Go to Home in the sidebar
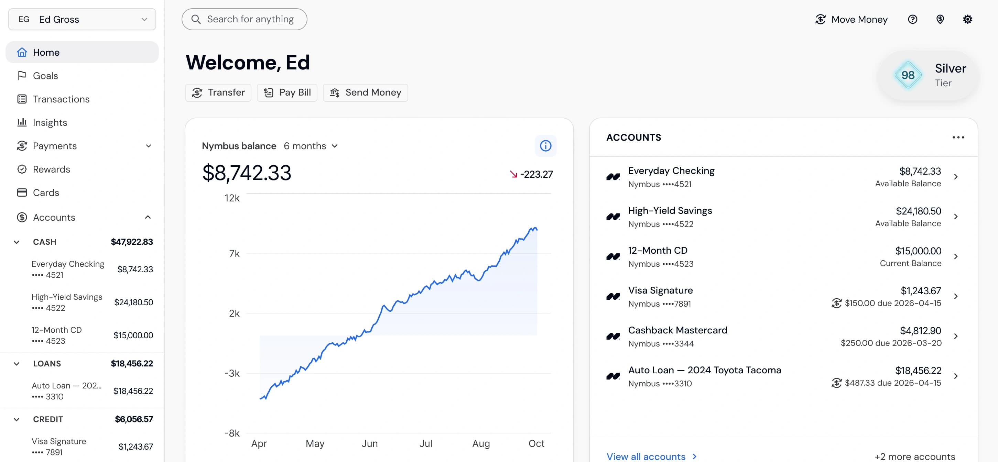This screenshot has height=462, width=998. click(x=82, y=52)
